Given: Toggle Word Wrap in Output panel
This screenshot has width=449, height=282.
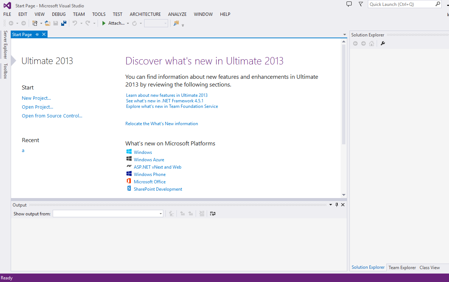Looking at the screenshot, I should click(x=213, y=214).
